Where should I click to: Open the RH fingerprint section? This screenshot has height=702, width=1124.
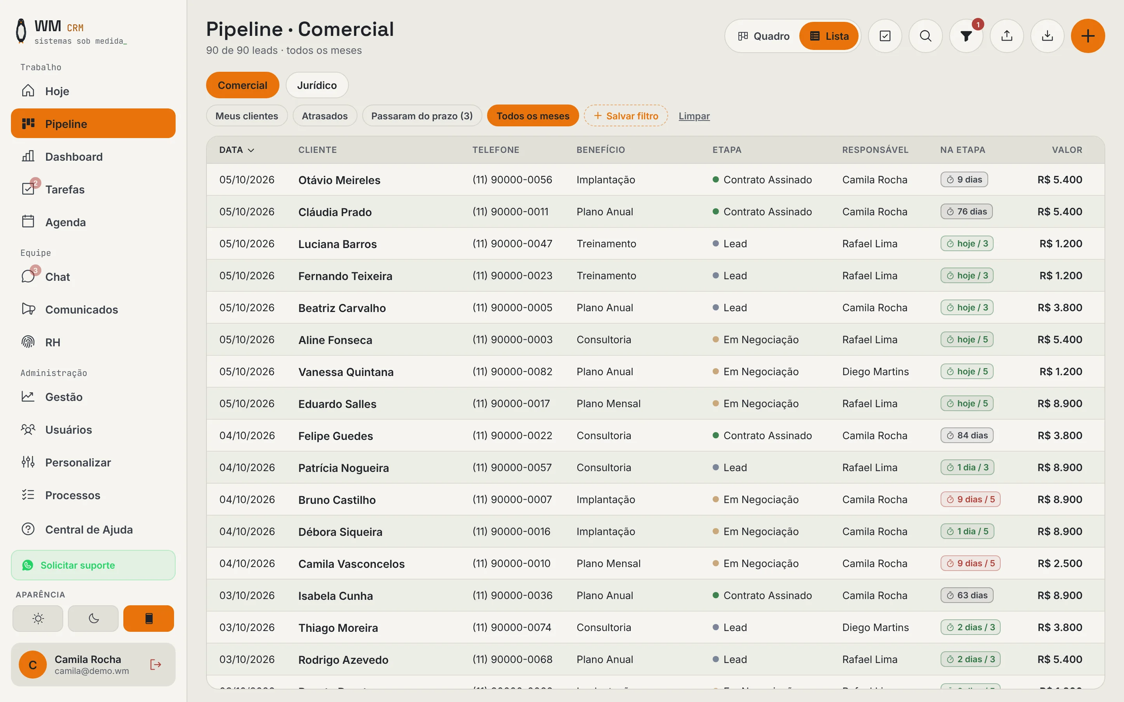point(93,342)
